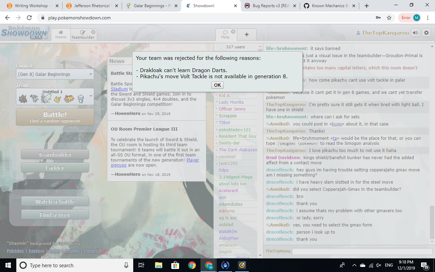Close the Teambuilder tab with its X icon
This screenshot has height=272, width=435.
point(93,32)
